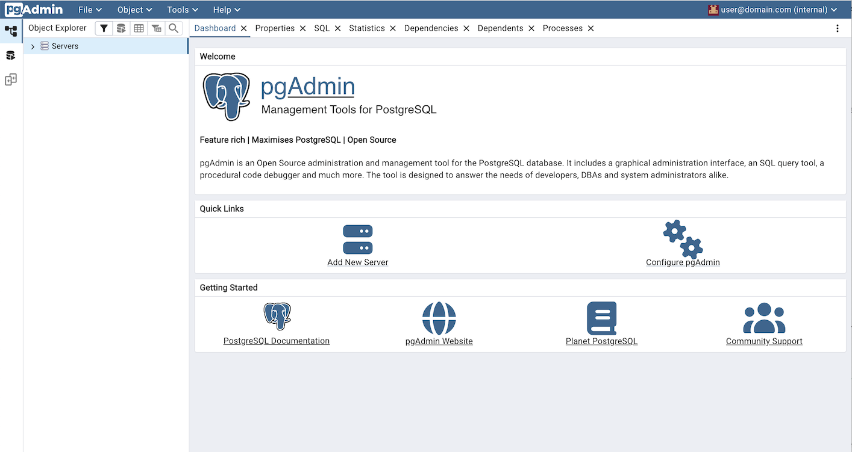This screenshot has width=852, height=452.
Task: Switch to the SQL tab
Action: click(322, 28)
